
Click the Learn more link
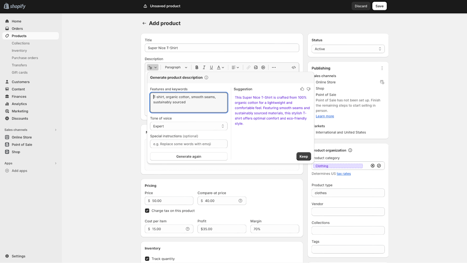tap(325, 116)
